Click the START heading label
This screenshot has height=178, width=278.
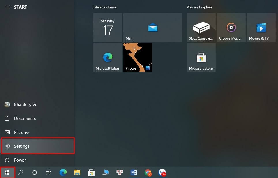[20, 7]
